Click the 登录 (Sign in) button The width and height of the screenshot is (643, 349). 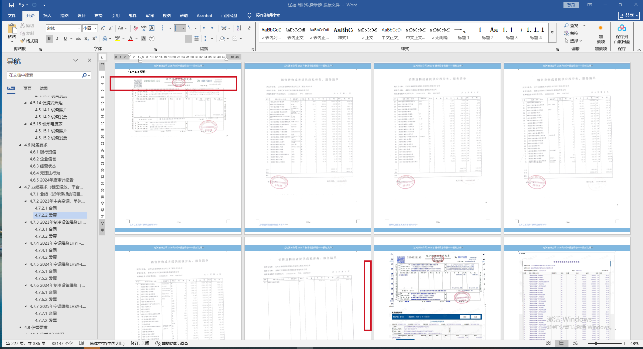pyautogui.click(x=571, y=5)
